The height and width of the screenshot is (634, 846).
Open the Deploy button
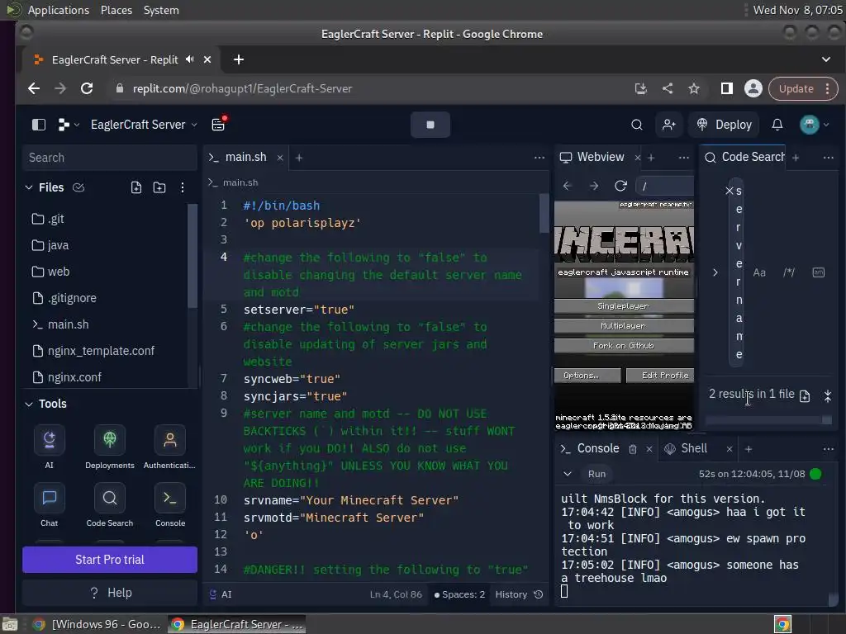(724, 125)
